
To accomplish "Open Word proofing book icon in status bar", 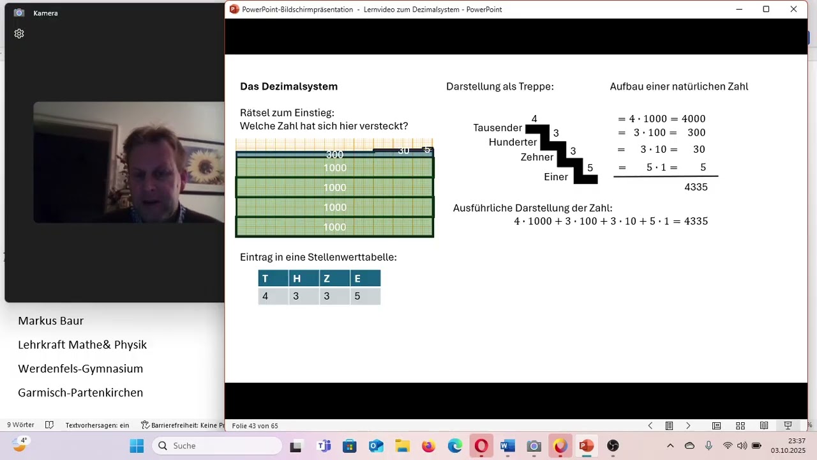I will point(50,425).
